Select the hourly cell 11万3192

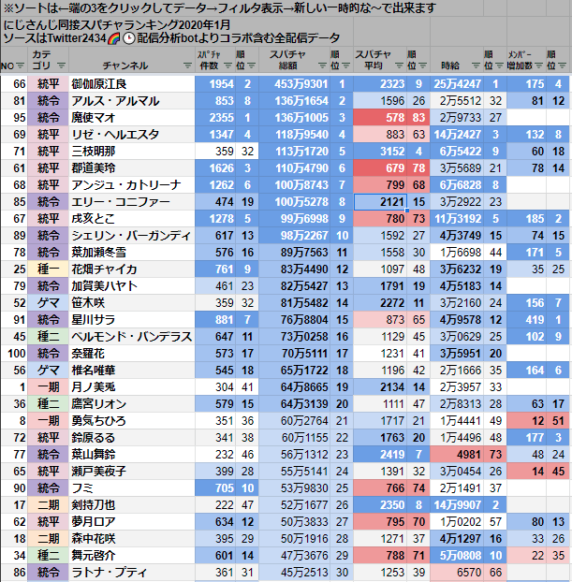(x=457, y=219)
